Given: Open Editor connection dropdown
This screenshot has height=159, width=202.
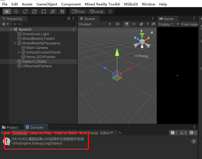Looking at the screenshot, I should click(107, 133).
